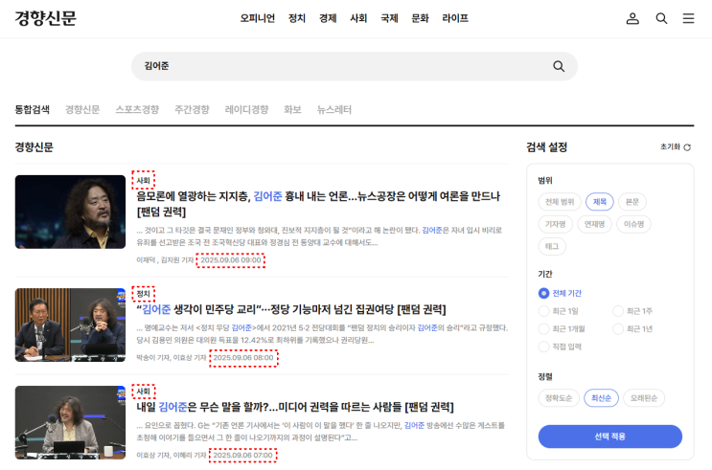This screenshot has height=470, width=712.
Task: Switch to 레이디경향 tab
Action: pyautogui.click(x=246, y=109)
